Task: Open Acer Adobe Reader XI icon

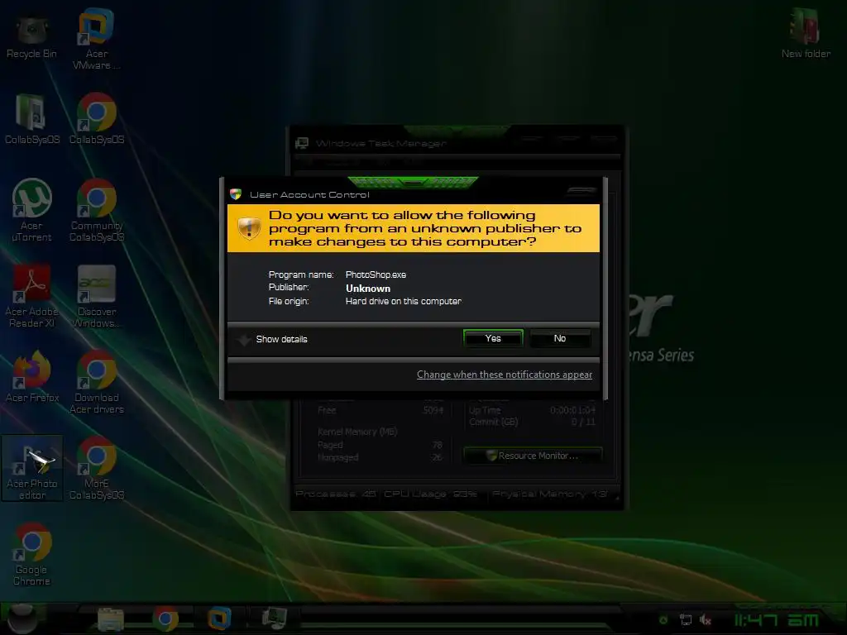Action: [x=32, y=296]
